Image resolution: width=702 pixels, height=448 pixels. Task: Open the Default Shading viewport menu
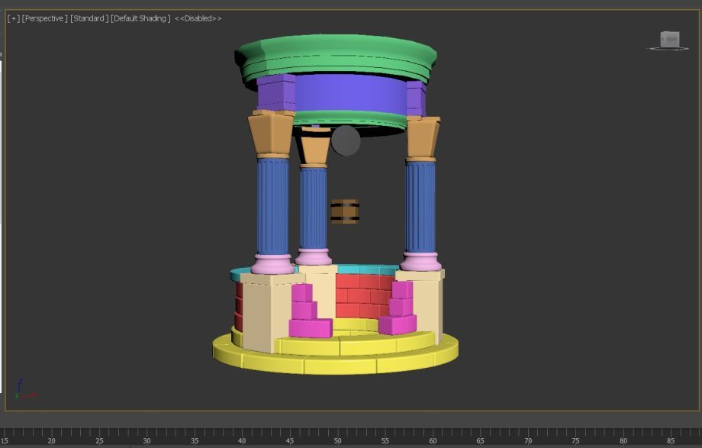coord(140,18)
